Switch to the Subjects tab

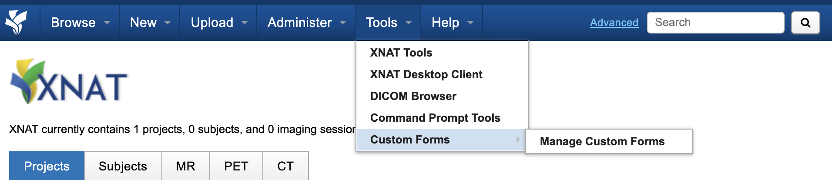pyautogui.click(x=123, y=166)
